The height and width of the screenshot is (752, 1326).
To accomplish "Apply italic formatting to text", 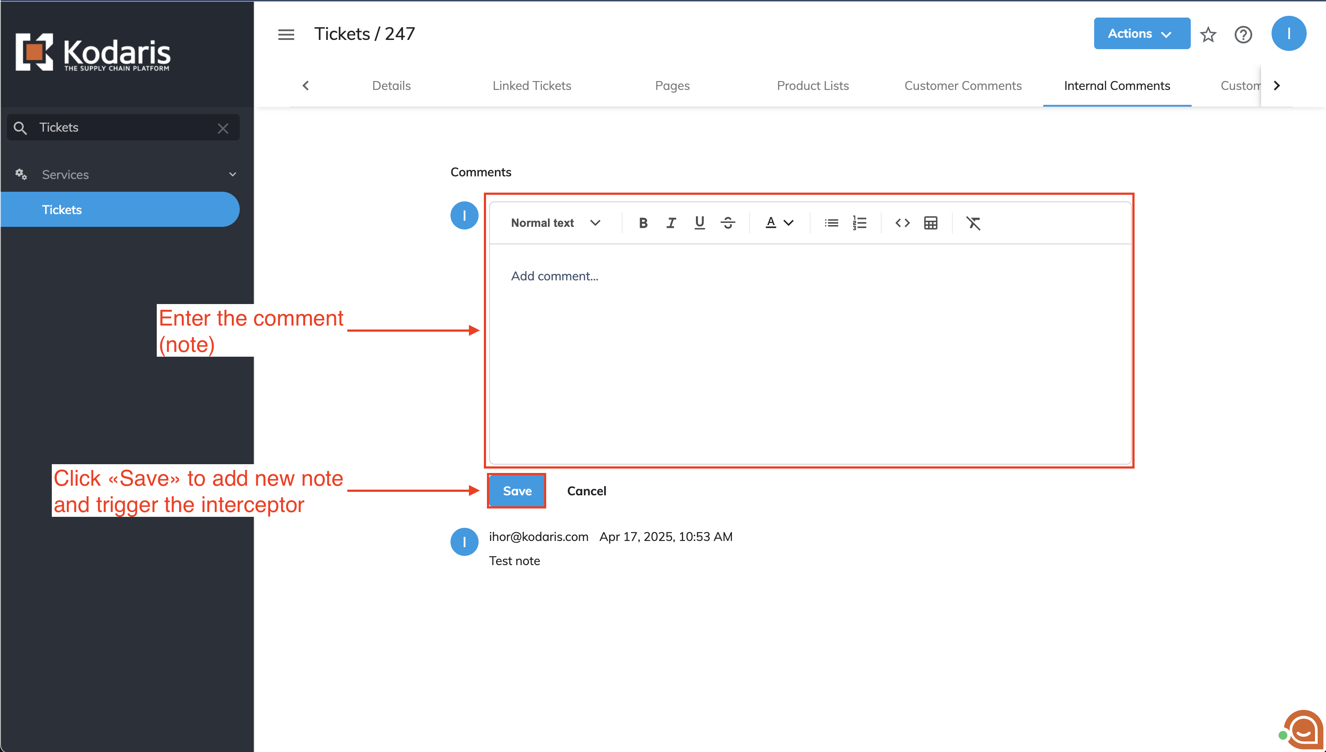I will pyautogui.click(x=671, y=223).
